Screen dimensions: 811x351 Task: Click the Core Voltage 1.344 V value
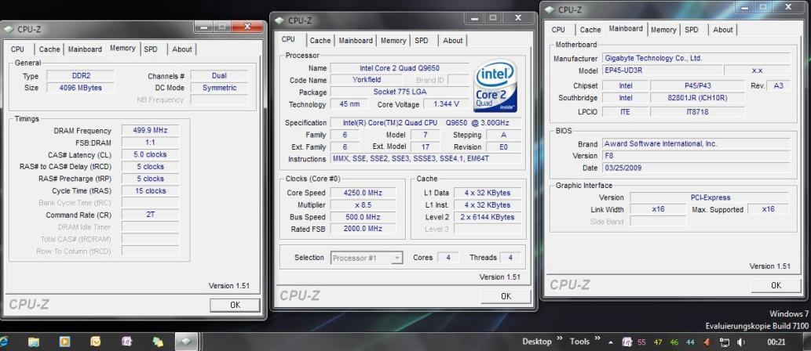tap(445, 104)
